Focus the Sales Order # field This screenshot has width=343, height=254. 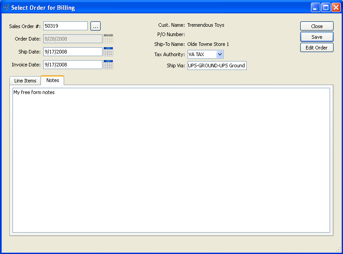tap(65, 26)
